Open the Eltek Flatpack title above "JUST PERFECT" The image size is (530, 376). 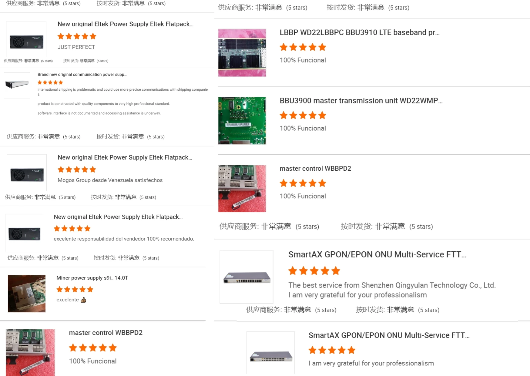pyautogui.click(x=125, y=24)
